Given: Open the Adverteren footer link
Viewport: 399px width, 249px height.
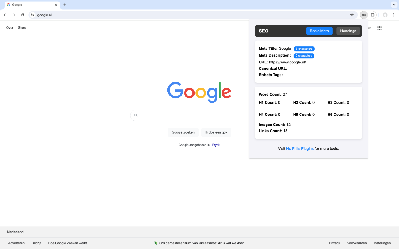Looking at the screenshot, I should click(17, 243).
